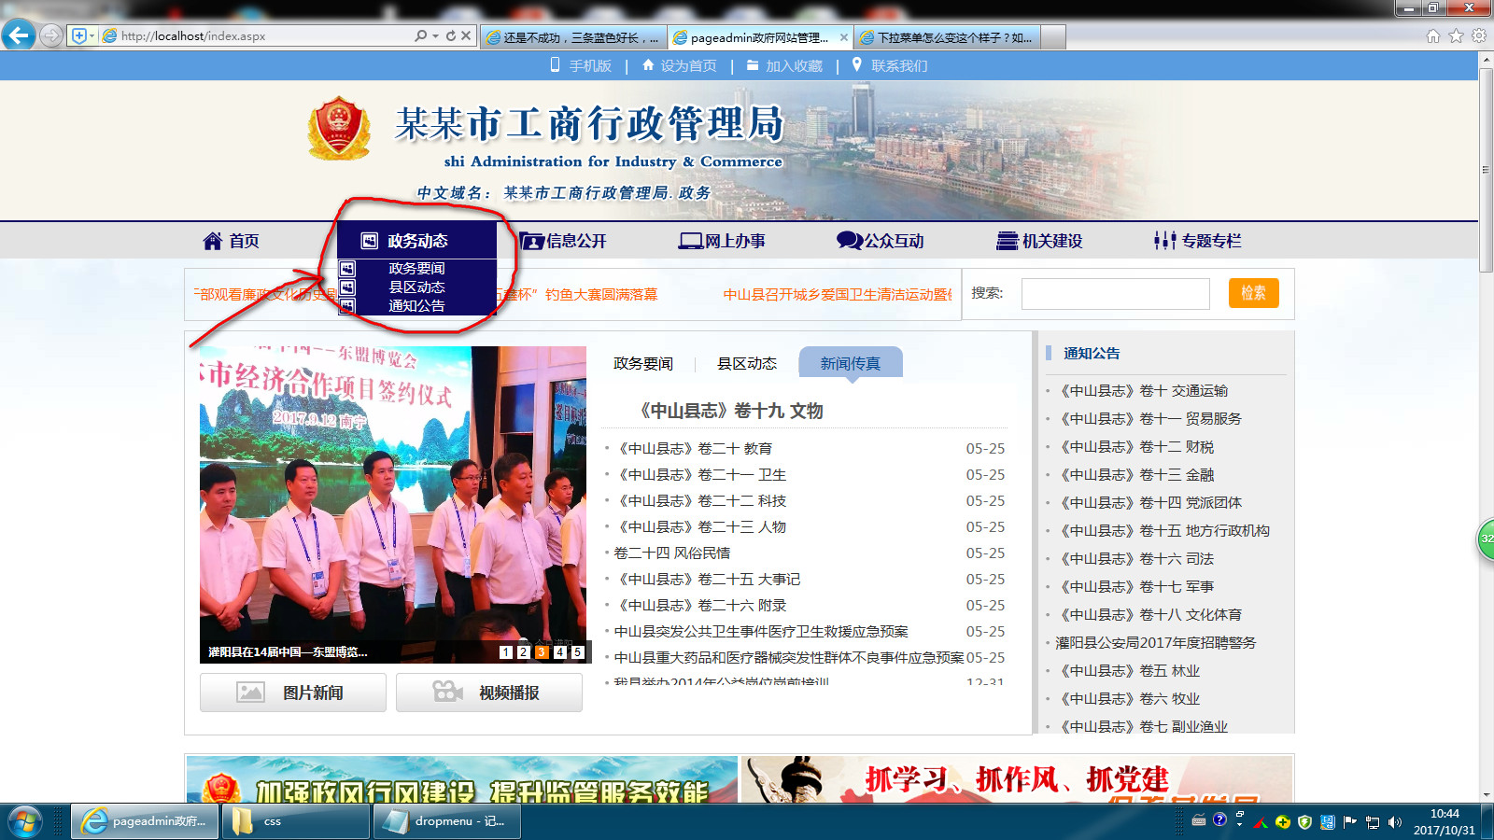This screenshot has height=840, width=1494.
Task: Click 信息公开 folder icon in navigation
Action: [x=531, y=241]
